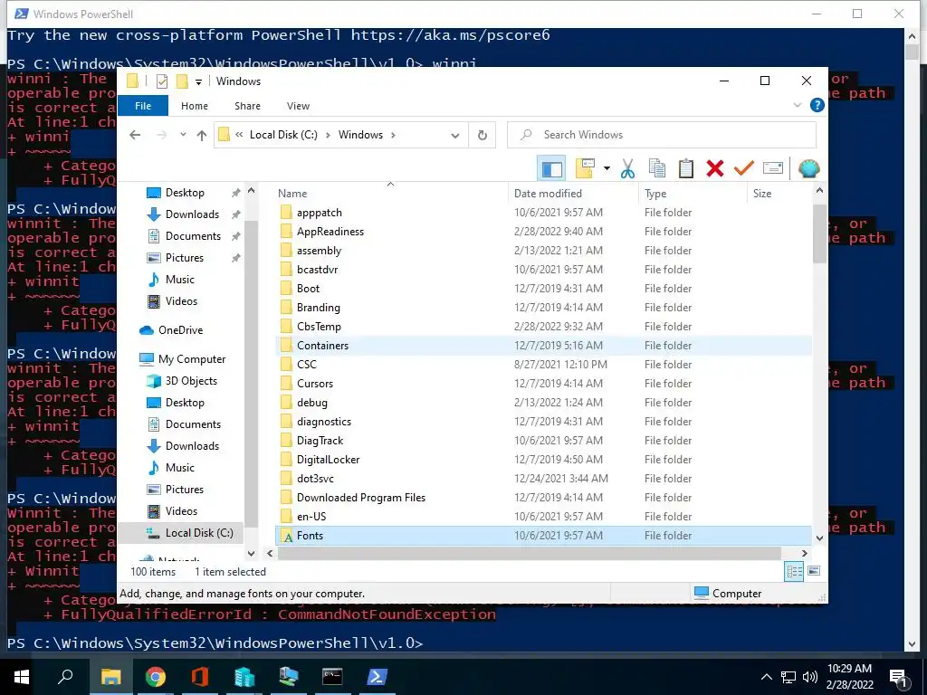The height and width of the screenshot is (695, 927).
Task: Open the address bar history dropdown
Action: [x=455, y=136]
